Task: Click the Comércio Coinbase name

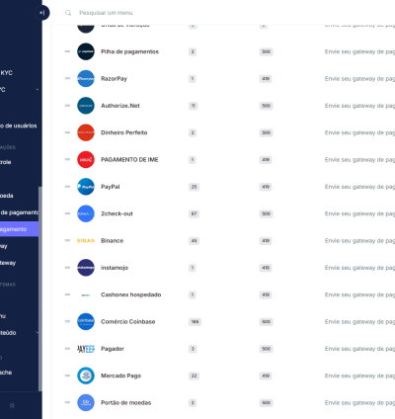Action: (128, 322)
